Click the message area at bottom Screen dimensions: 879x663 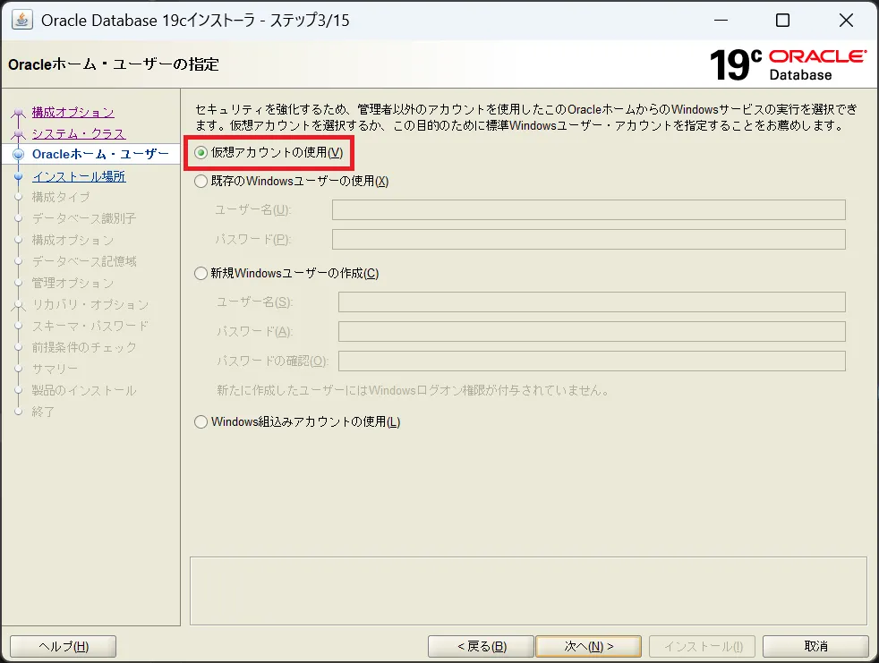(x=528, y=591)
